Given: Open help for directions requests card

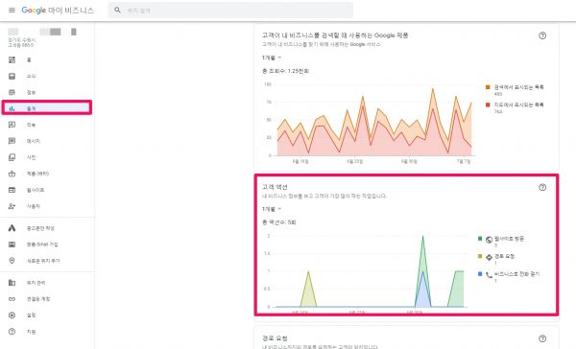Looking at the screenshot, I should pyautogui.click(x=542, y=338).
